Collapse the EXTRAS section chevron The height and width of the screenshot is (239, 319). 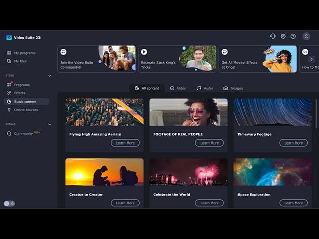49,124
